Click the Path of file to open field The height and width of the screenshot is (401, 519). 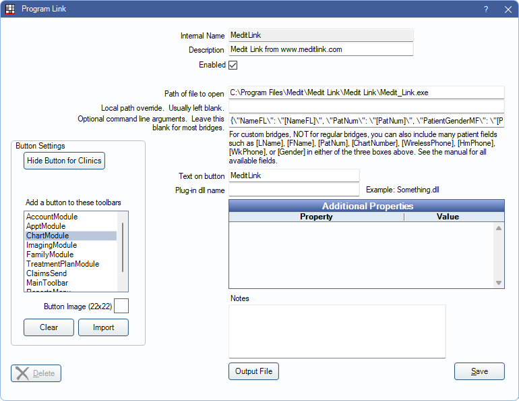[366, 93]
